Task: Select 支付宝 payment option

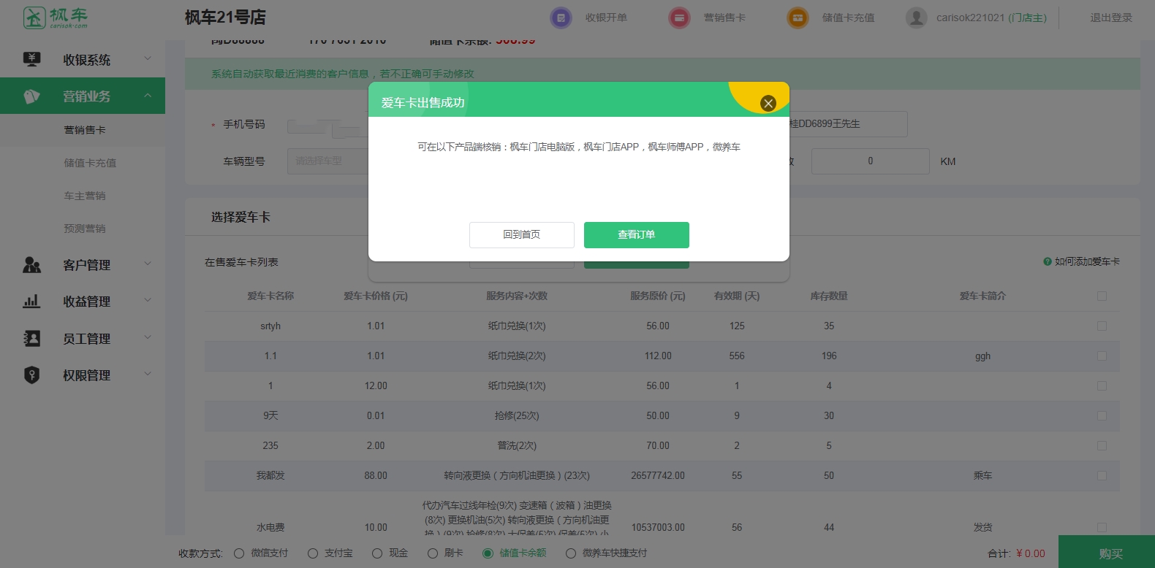Action: [313, 553]
